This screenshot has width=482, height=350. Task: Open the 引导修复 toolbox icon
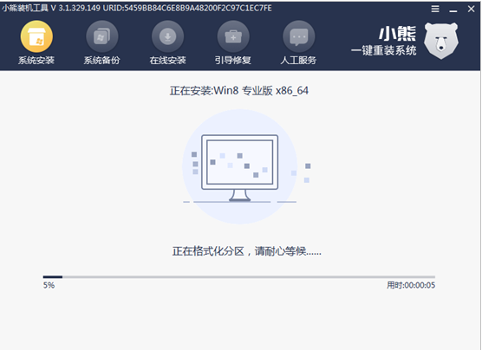pyautogui.click(x=233, y=36)
